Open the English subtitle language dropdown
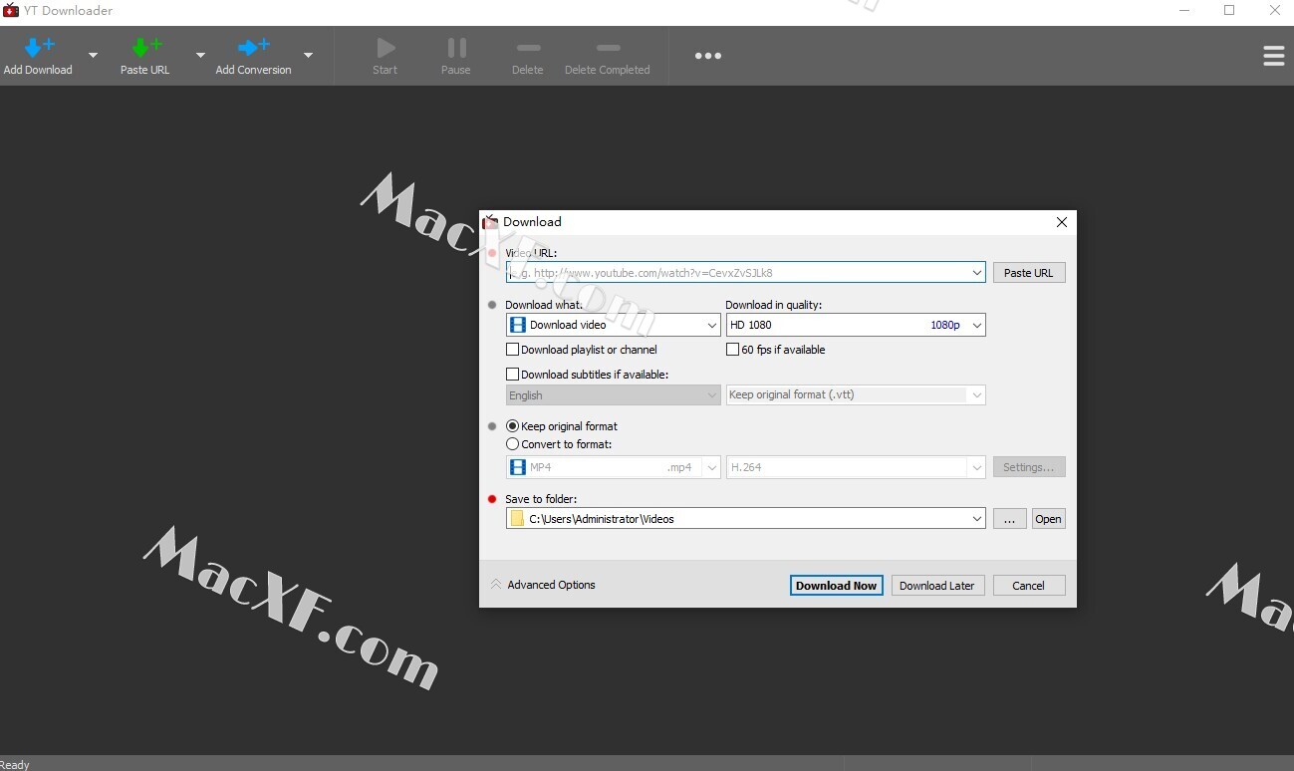The height and width of the screenshot is (771, 1294). coord(613,394)
